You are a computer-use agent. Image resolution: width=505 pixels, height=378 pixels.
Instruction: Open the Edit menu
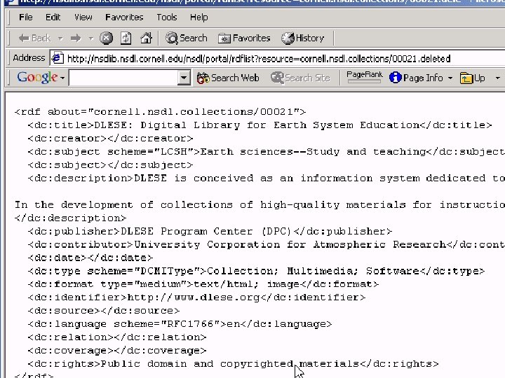[x=53, y=17]
